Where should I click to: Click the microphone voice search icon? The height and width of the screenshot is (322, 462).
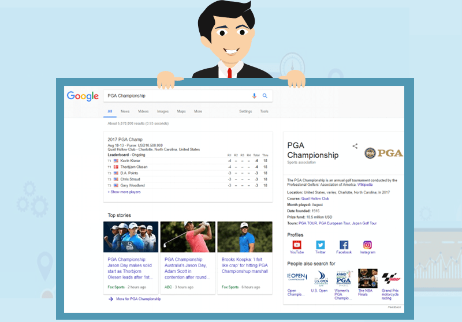(254, 96)
